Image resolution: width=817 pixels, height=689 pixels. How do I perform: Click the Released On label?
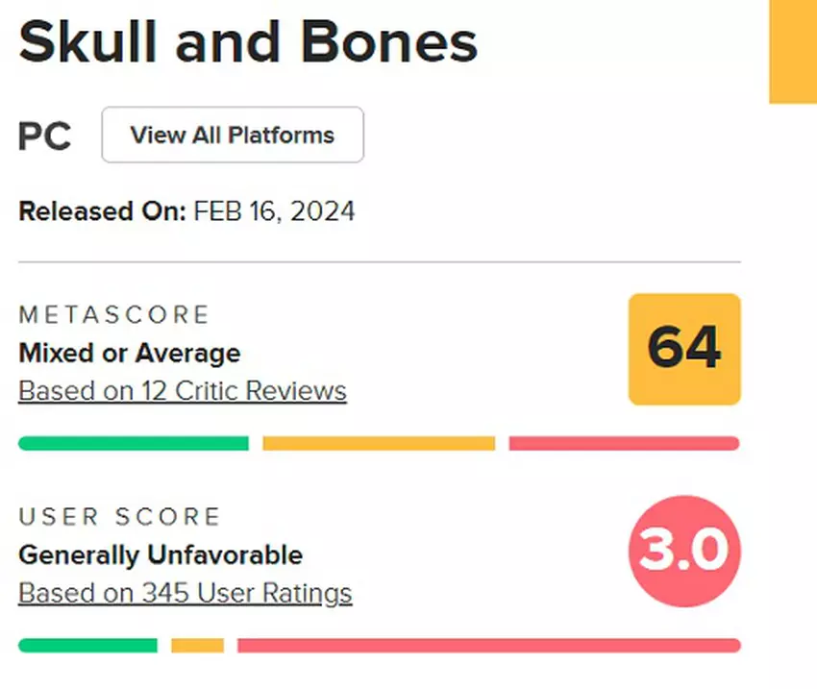point(102,211)
